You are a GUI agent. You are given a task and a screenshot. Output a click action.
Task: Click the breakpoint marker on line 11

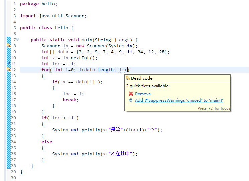click(x=9, y=63)
